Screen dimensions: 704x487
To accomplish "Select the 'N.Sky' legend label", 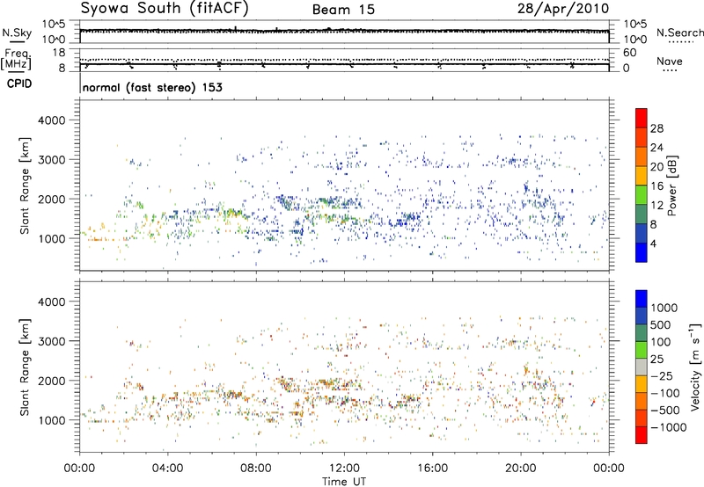I will (x=17, y=33).
